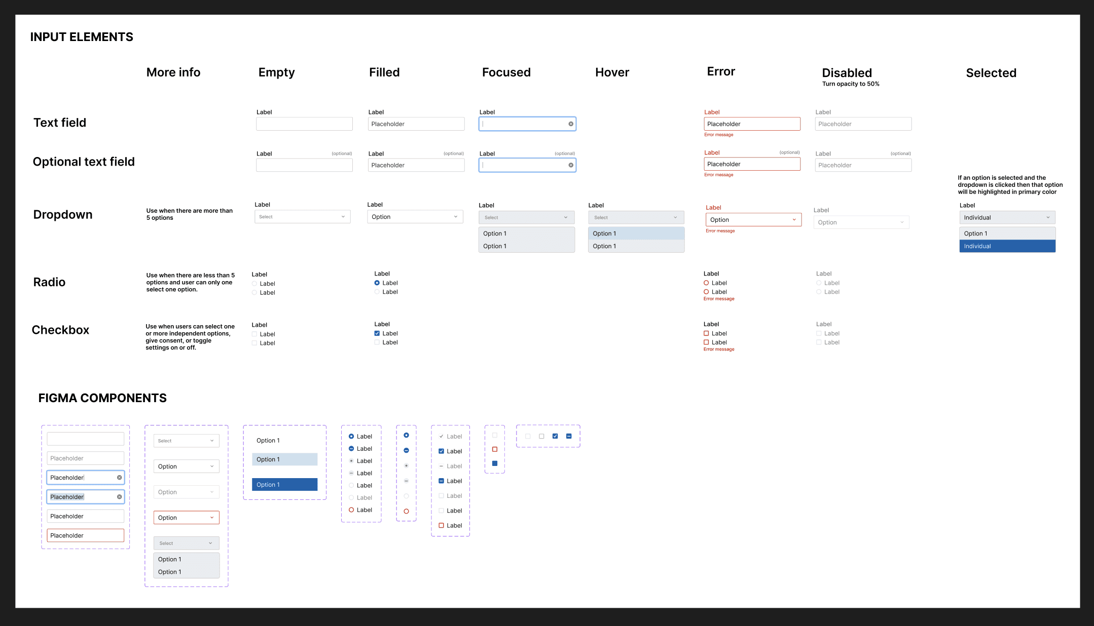Click clear icon in focused Optional text field

click(571, 165)
